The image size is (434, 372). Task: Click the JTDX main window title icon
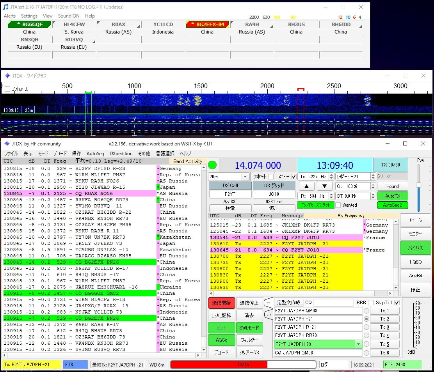coord(7,144)
